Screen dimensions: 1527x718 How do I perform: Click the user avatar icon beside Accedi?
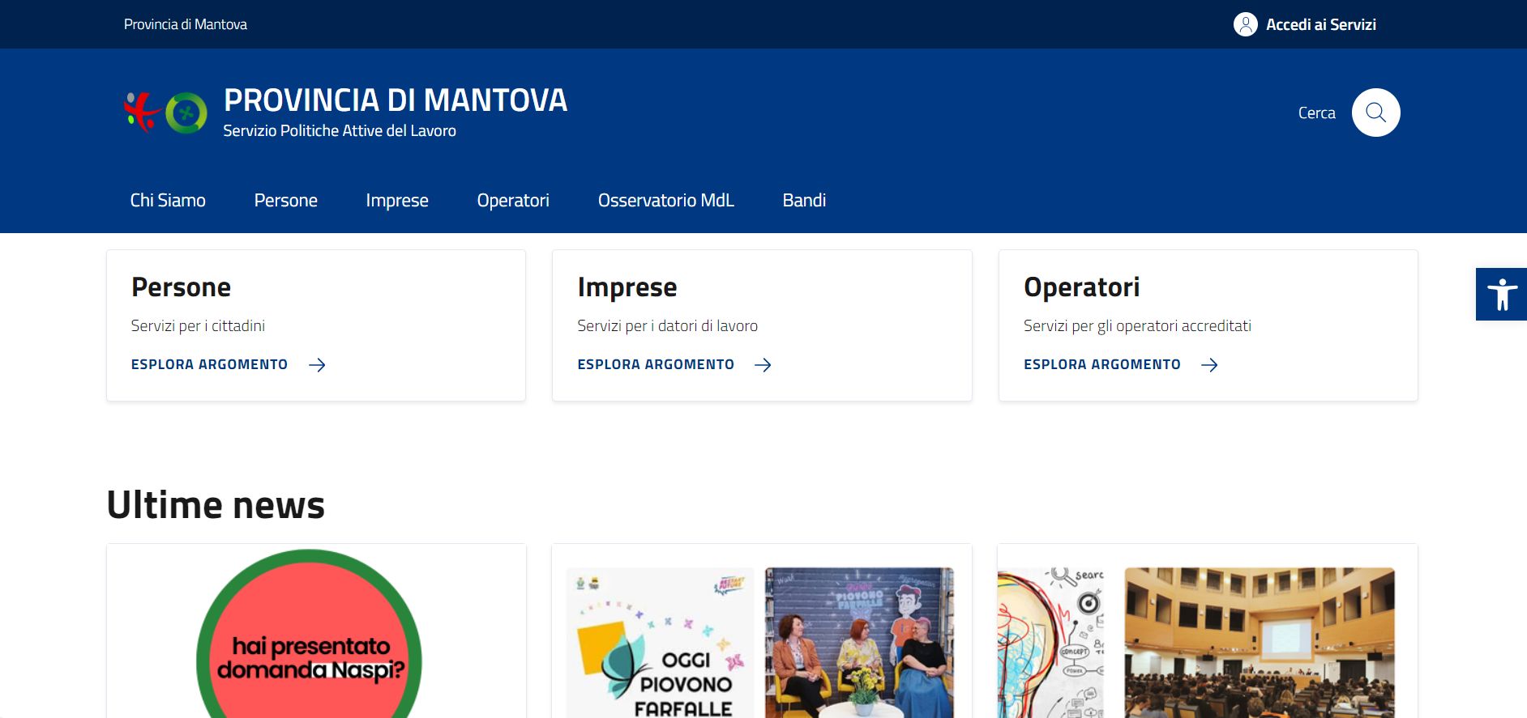[1245, 24]
